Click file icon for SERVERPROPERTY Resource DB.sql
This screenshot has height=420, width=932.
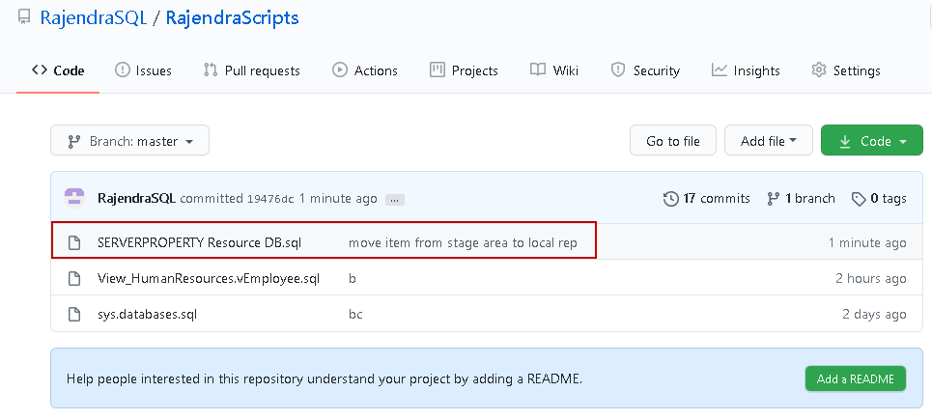tap(74, 242)
